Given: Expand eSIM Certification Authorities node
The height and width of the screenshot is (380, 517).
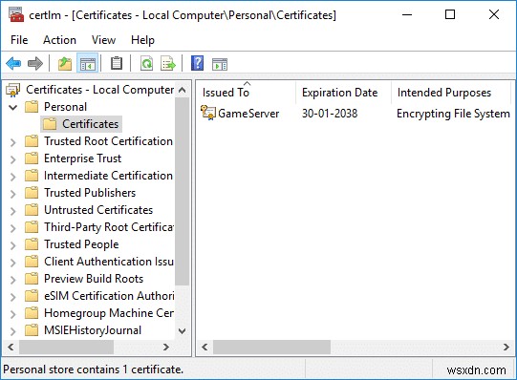Looking at the screenshot, I should click(13, 297).
